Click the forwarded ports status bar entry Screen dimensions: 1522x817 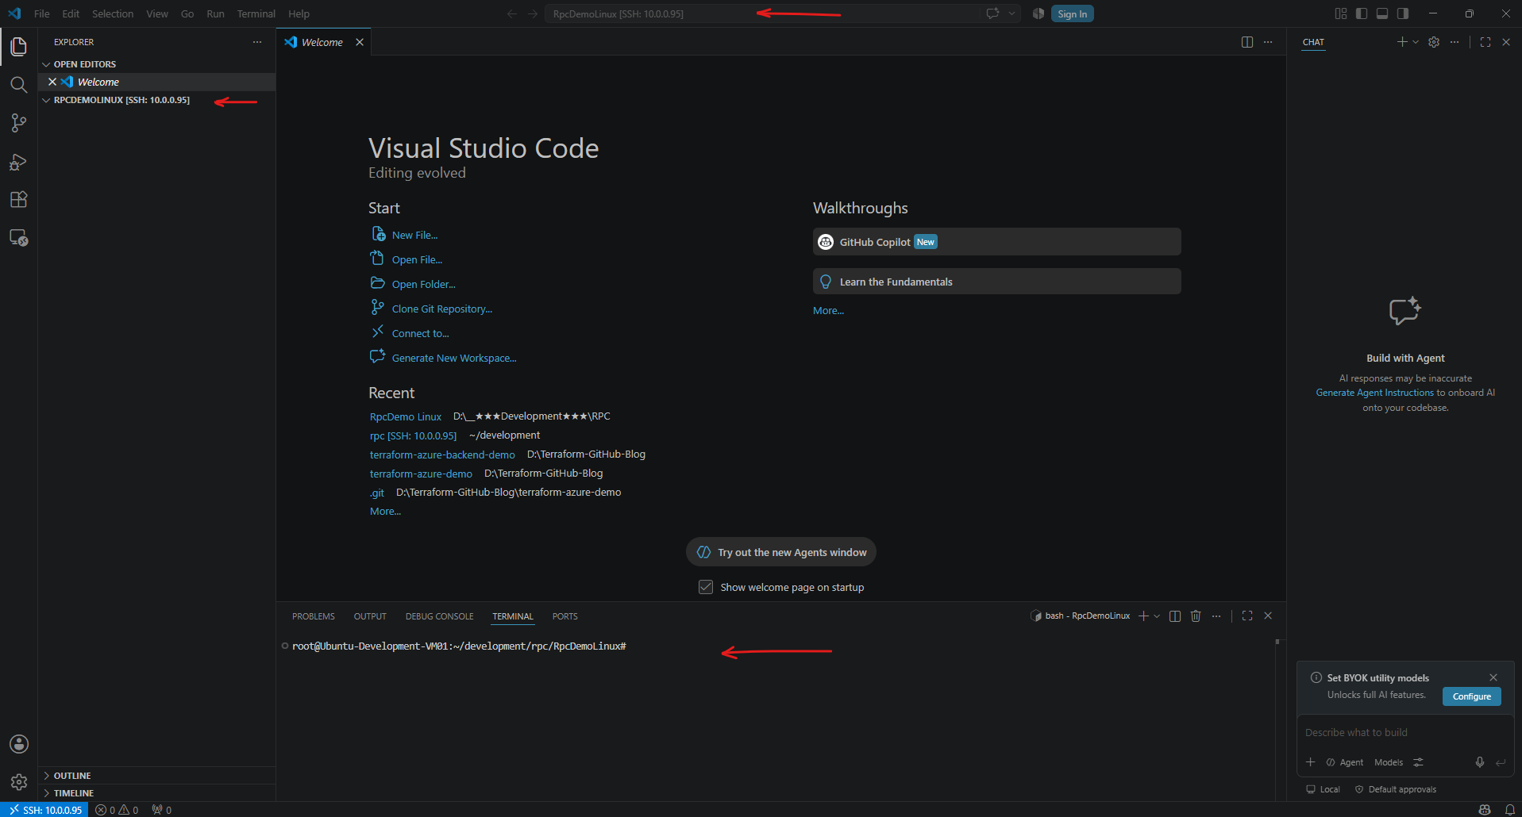point(162,810)
